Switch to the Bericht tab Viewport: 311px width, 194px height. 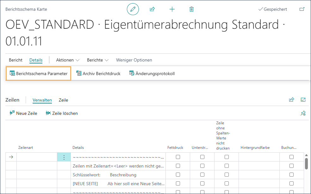16,60
